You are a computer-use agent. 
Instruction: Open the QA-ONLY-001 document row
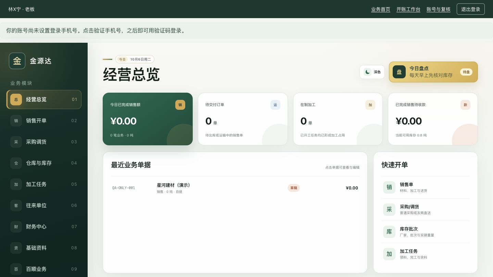(x=235, y=188)
